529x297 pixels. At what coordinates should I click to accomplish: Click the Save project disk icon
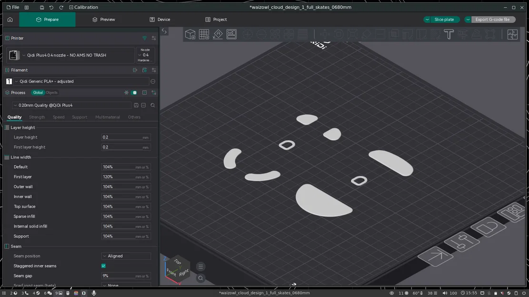42,8
